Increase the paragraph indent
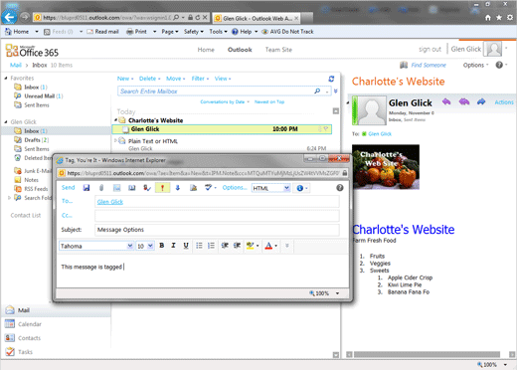Screen dimensions: 517x370 point(237,246)
